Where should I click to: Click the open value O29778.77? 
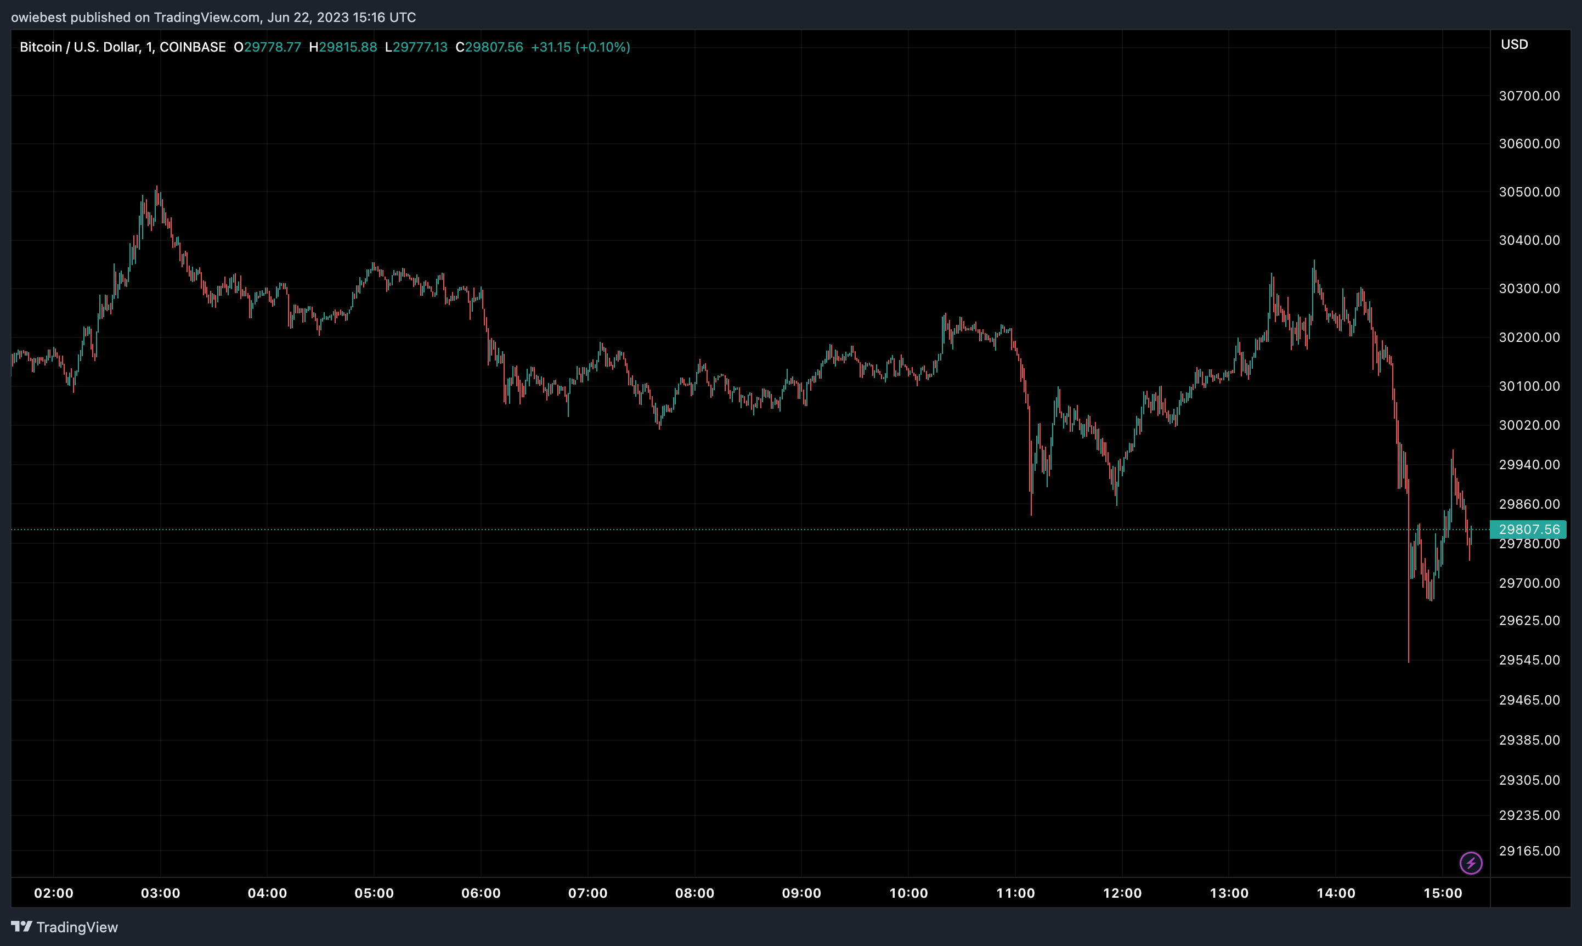267,47
